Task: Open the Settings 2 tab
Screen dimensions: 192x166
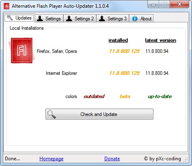Action: [80, 18]
